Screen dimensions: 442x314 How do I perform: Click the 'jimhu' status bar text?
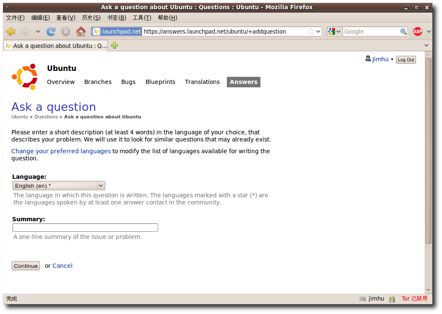point(376,298)
